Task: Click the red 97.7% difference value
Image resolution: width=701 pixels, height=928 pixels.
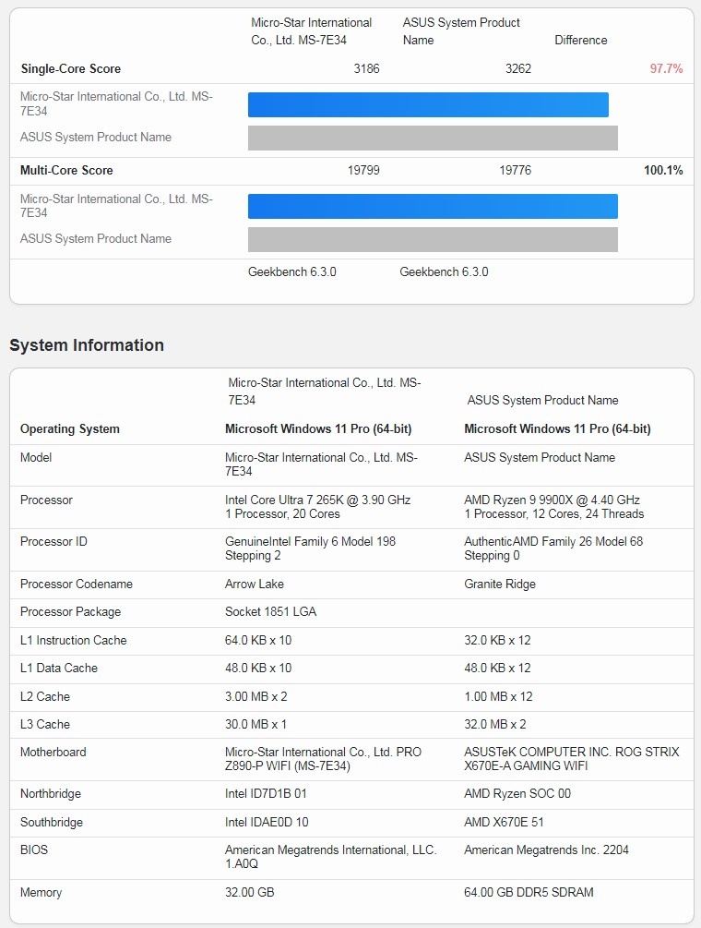Action: (666, 68)
